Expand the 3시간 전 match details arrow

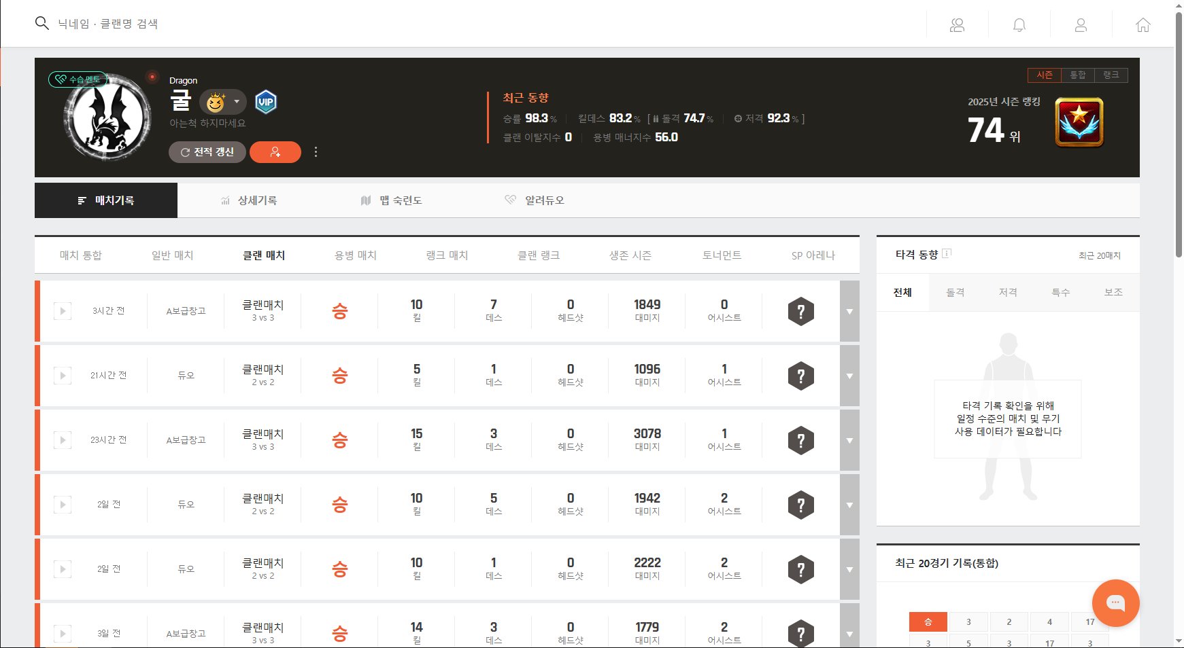pyautogui.click(x=849, y=311)
